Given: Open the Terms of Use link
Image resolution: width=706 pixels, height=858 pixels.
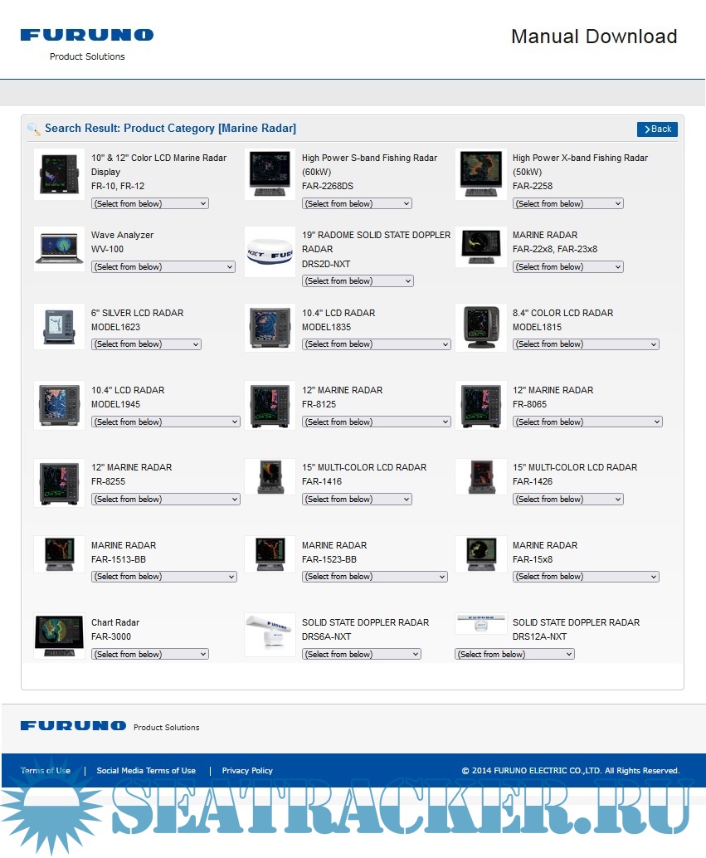Looking at the screenshot, I should pyautogui.click(x=46, y=771).
